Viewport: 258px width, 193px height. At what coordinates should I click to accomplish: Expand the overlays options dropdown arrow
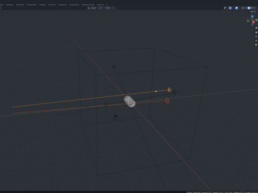[239, 8]
